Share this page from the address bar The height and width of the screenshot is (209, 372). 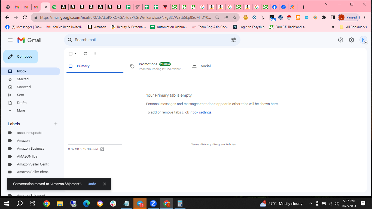point(226,17)
